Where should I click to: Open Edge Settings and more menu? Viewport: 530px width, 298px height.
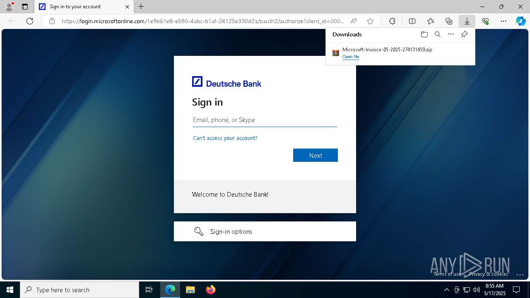point(503,21)
